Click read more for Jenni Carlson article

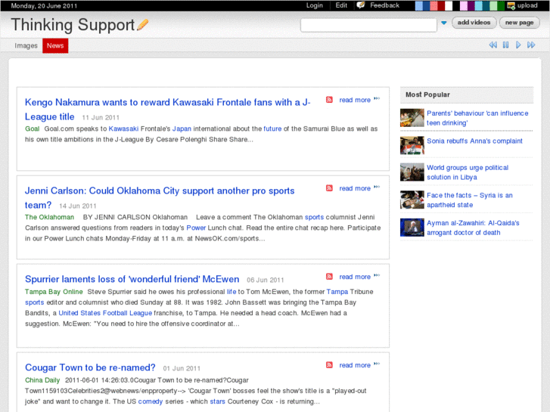tap(355, 188)
